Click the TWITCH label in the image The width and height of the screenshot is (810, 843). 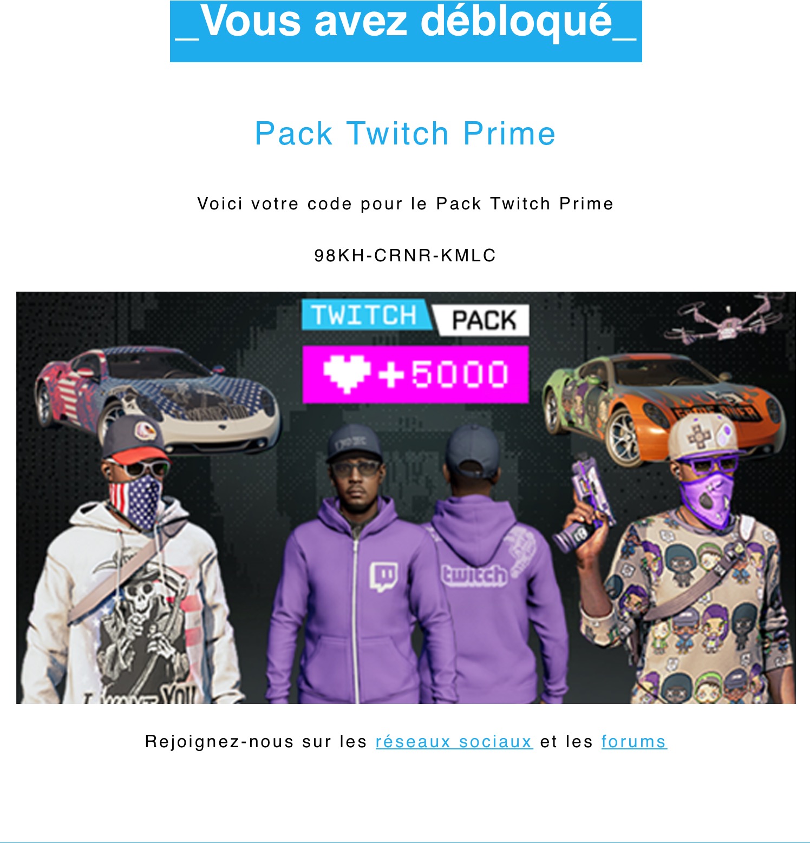point(365,315)
